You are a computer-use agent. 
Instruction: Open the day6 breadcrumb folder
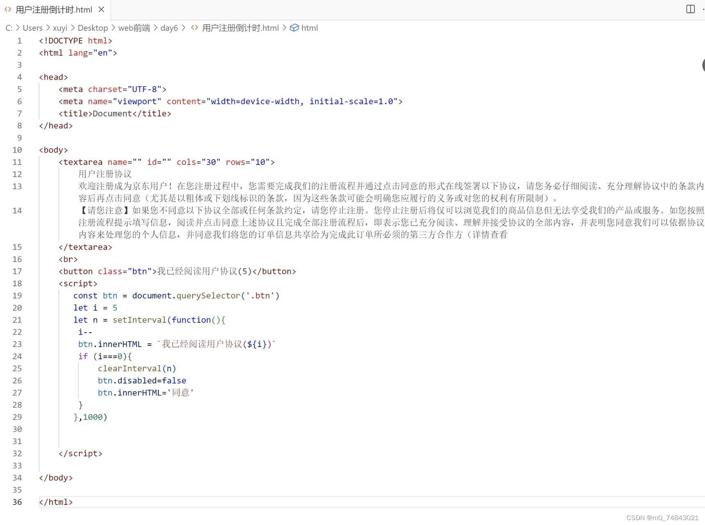(169, 28)
